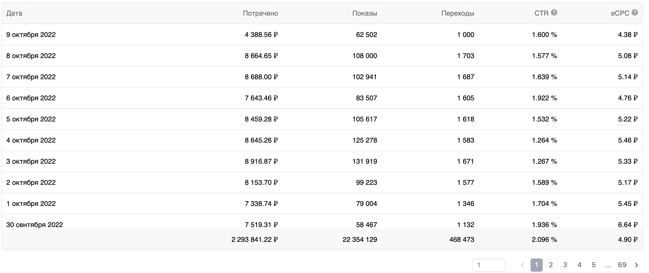Screen dimensions: 649x273
Task: Go to next page using right chevron
Action: 637,265
